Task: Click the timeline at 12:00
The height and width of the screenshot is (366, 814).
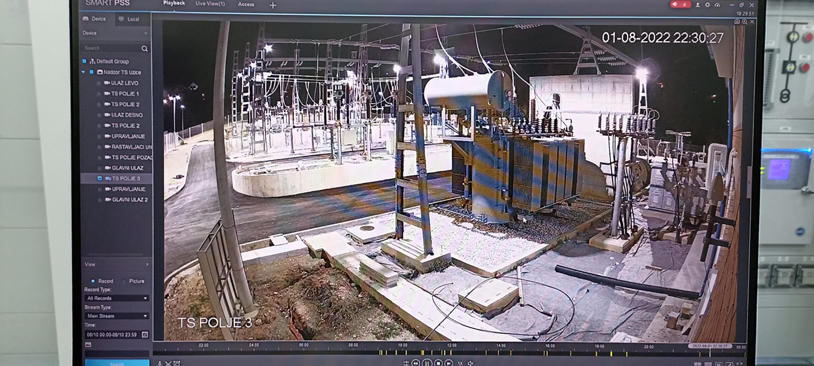Action: pyautogui.click(x=452, y=352)
